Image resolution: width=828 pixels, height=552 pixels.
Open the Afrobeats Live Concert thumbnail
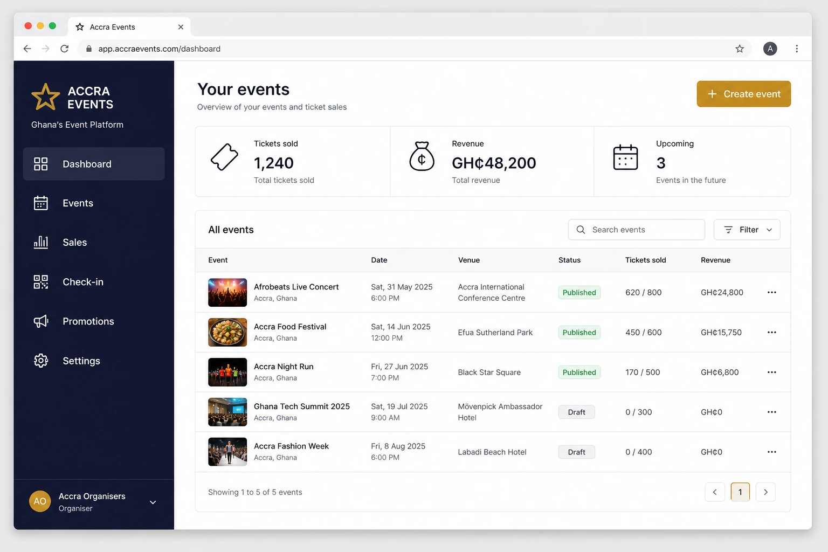click(227, 292)
